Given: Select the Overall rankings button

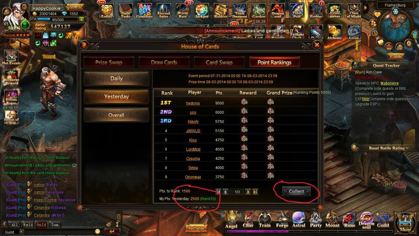Looking at the screenshot, I should coord(116,115).
